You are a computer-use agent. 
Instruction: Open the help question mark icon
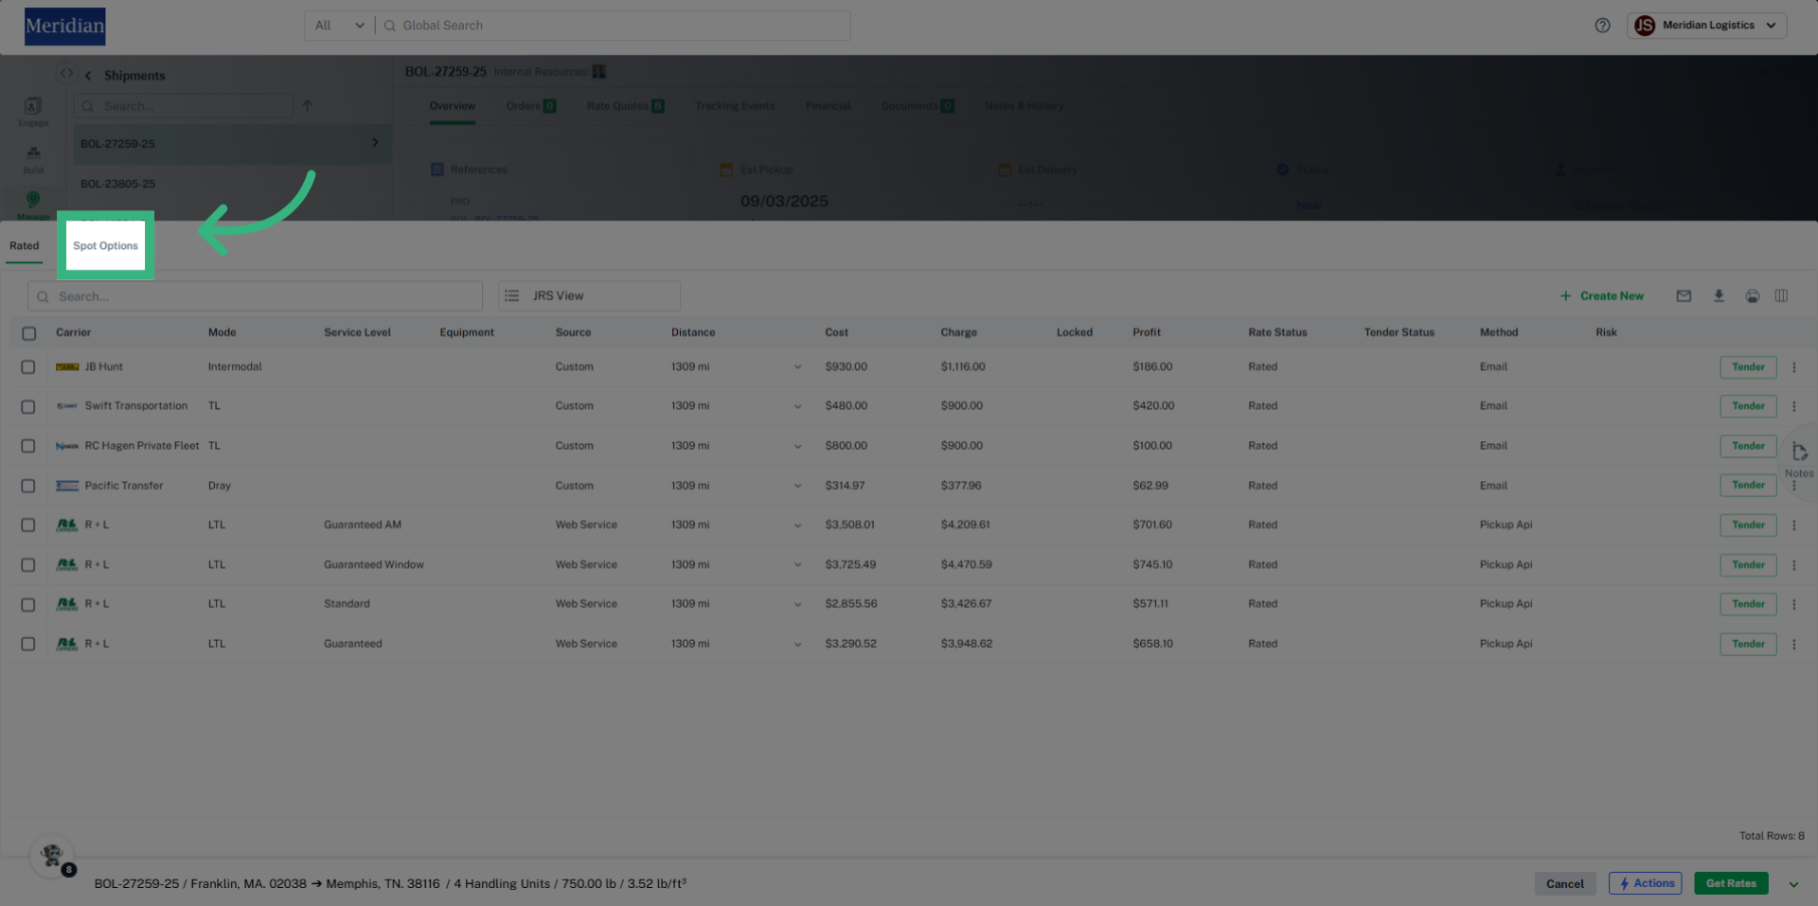[x=1602, y=26]
